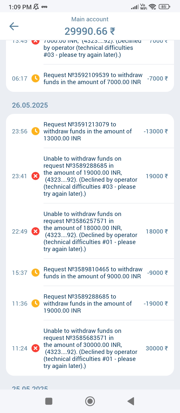Tap the 29990.66 ₹ balance
Viewport: 180px width, 413px height.
point(90,31)
